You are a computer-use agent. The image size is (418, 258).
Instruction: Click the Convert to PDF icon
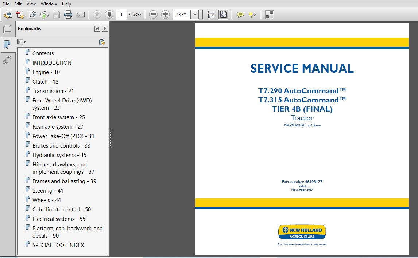(x=20, y=14)
